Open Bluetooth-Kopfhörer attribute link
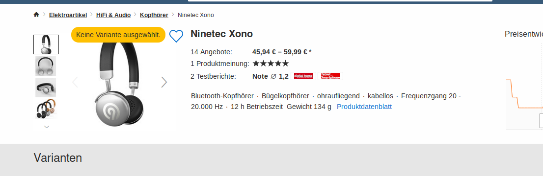 point(222,96)
